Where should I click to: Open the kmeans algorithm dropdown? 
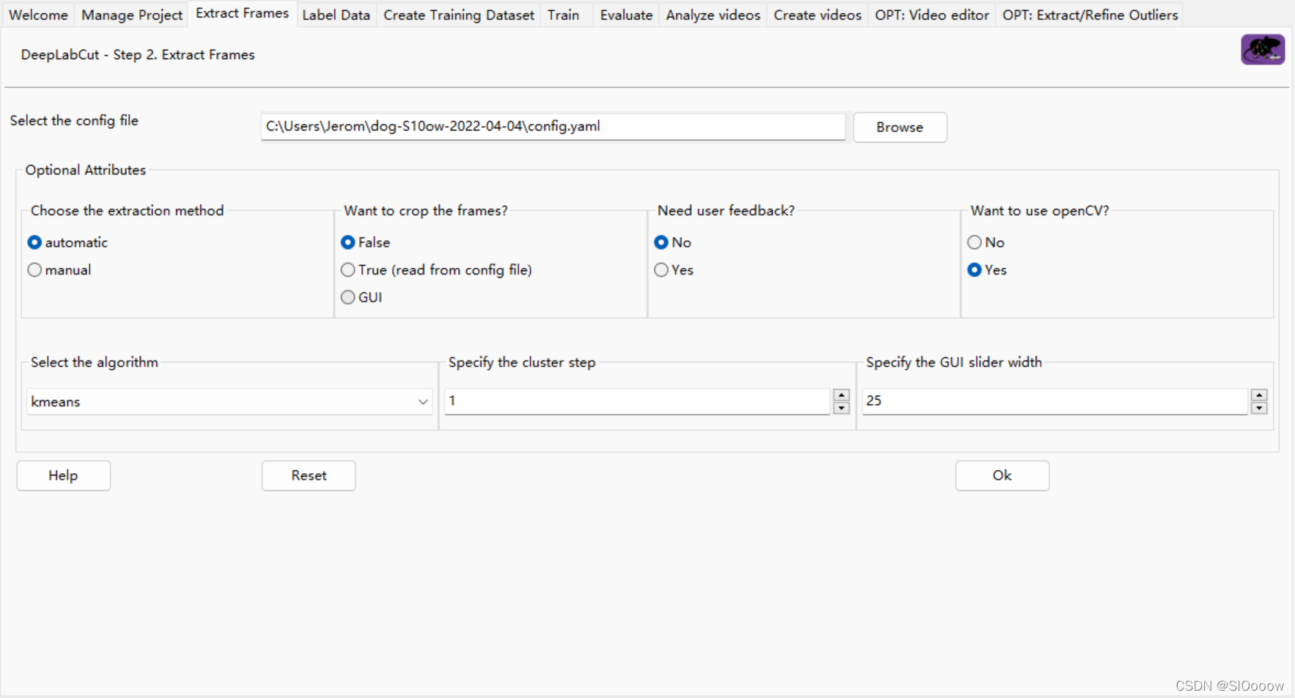[x=229, y=401]
